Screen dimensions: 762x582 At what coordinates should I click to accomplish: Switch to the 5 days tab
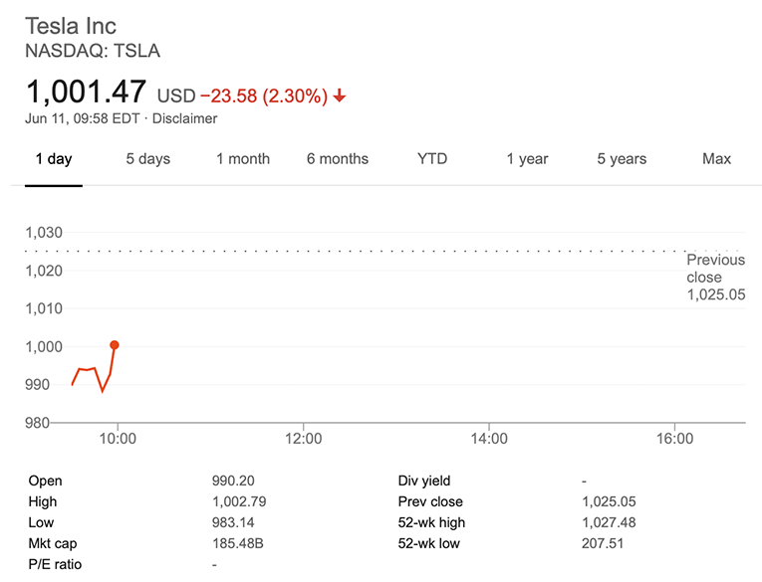pos(148,159)
